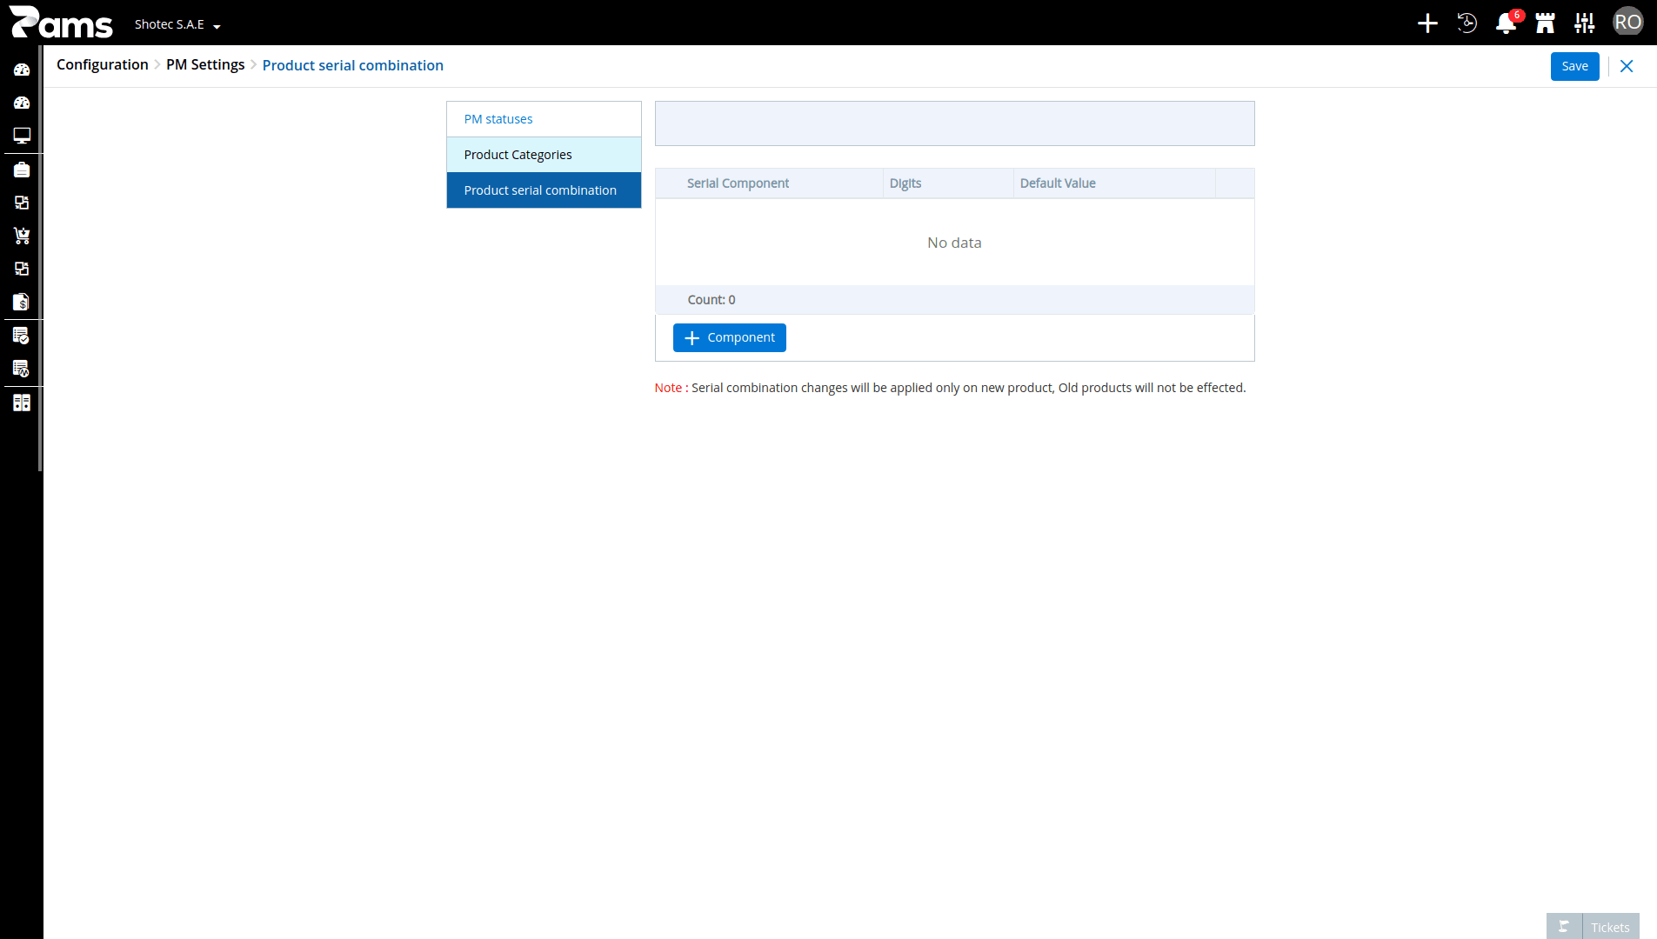This screenshot has width=1657, height=939.
Task: Click the red 'Note' label text
Action: [x=668, y=388]
